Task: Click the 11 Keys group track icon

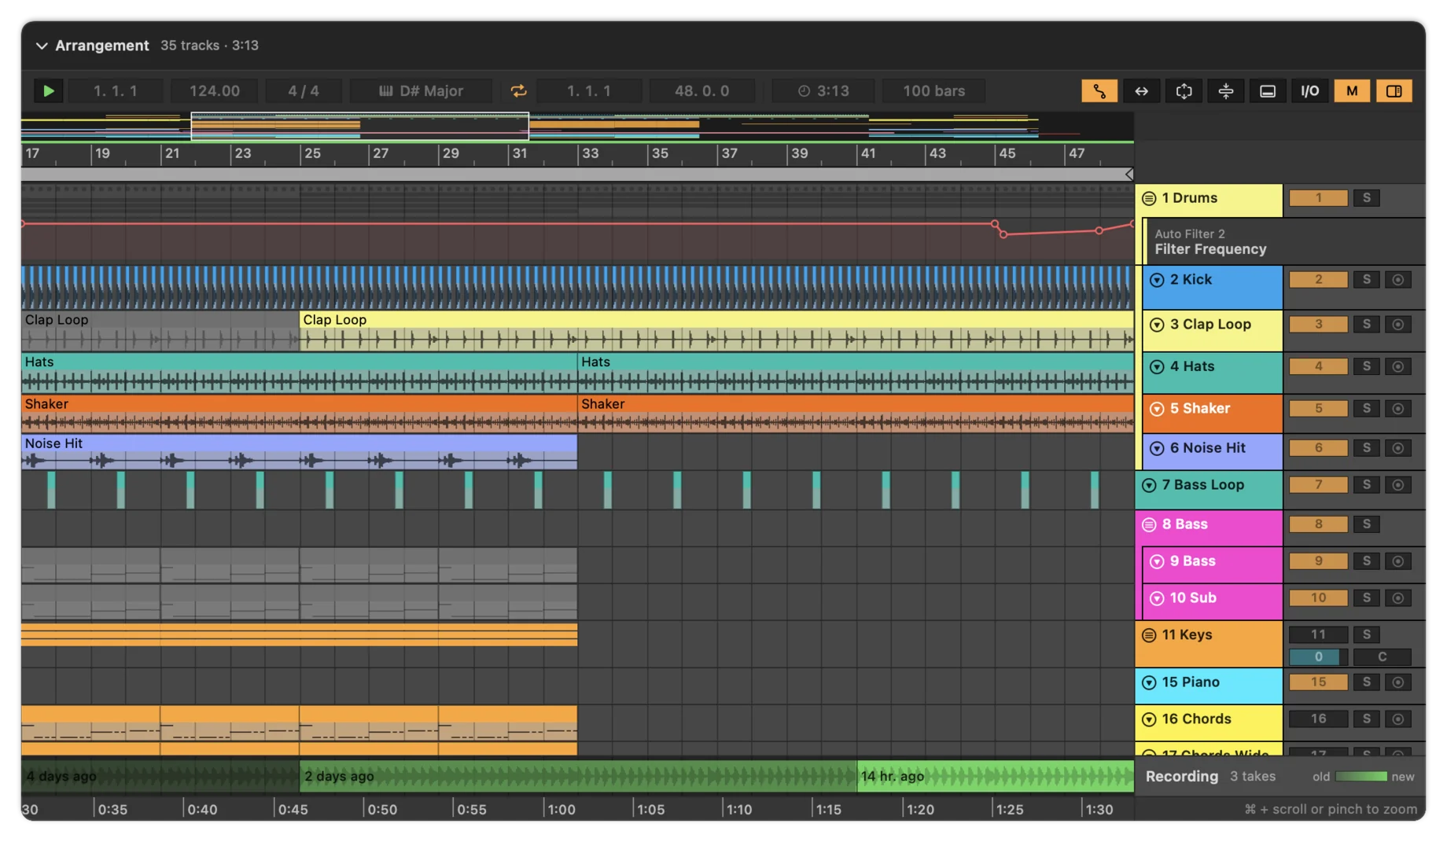Action: [x=1149, y=635]
